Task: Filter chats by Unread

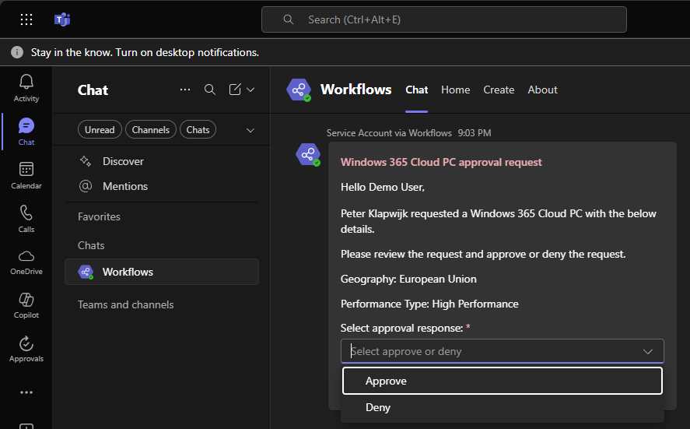Action: [x=100, y=129]
